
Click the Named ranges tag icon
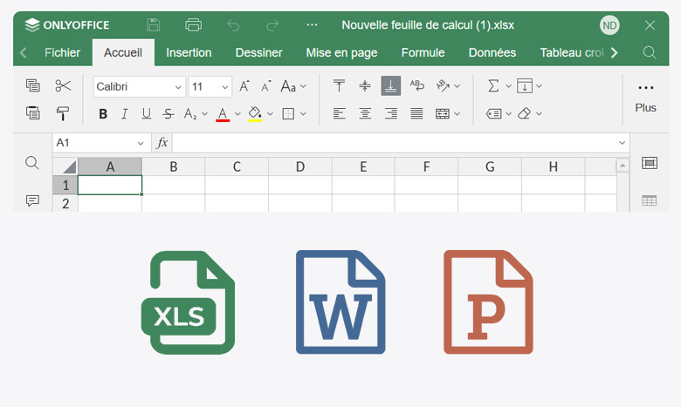click(494, 113)
